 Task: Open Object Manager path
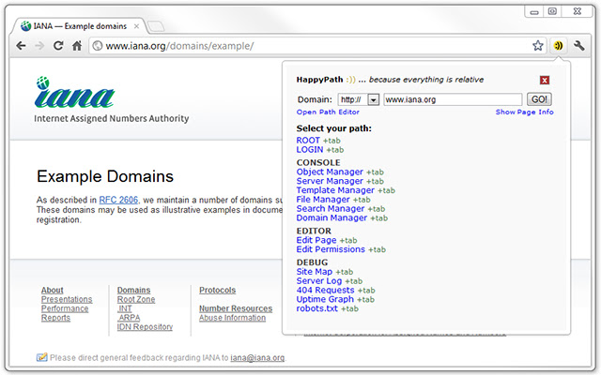(330, 172)
